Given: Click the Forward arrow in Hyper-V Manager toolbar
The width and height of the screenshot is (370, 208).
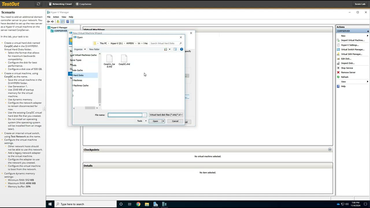Looking at the screenshot, I should point(52,22).
